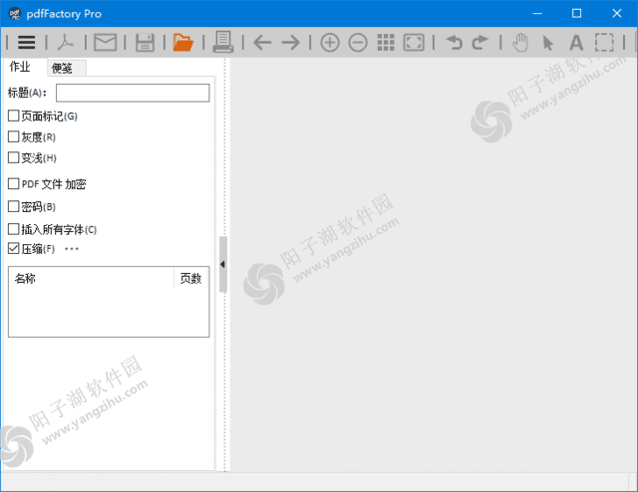Collapse side panel with triangle arrow
The height and width of the screenshot is (492, 638).
click(x=222, y=264)
